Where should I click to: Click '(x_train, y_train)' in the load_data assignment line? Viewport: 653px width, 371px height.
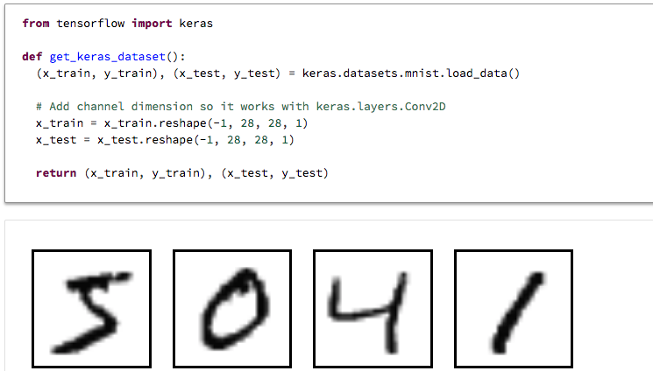click(x=92, y=73)
